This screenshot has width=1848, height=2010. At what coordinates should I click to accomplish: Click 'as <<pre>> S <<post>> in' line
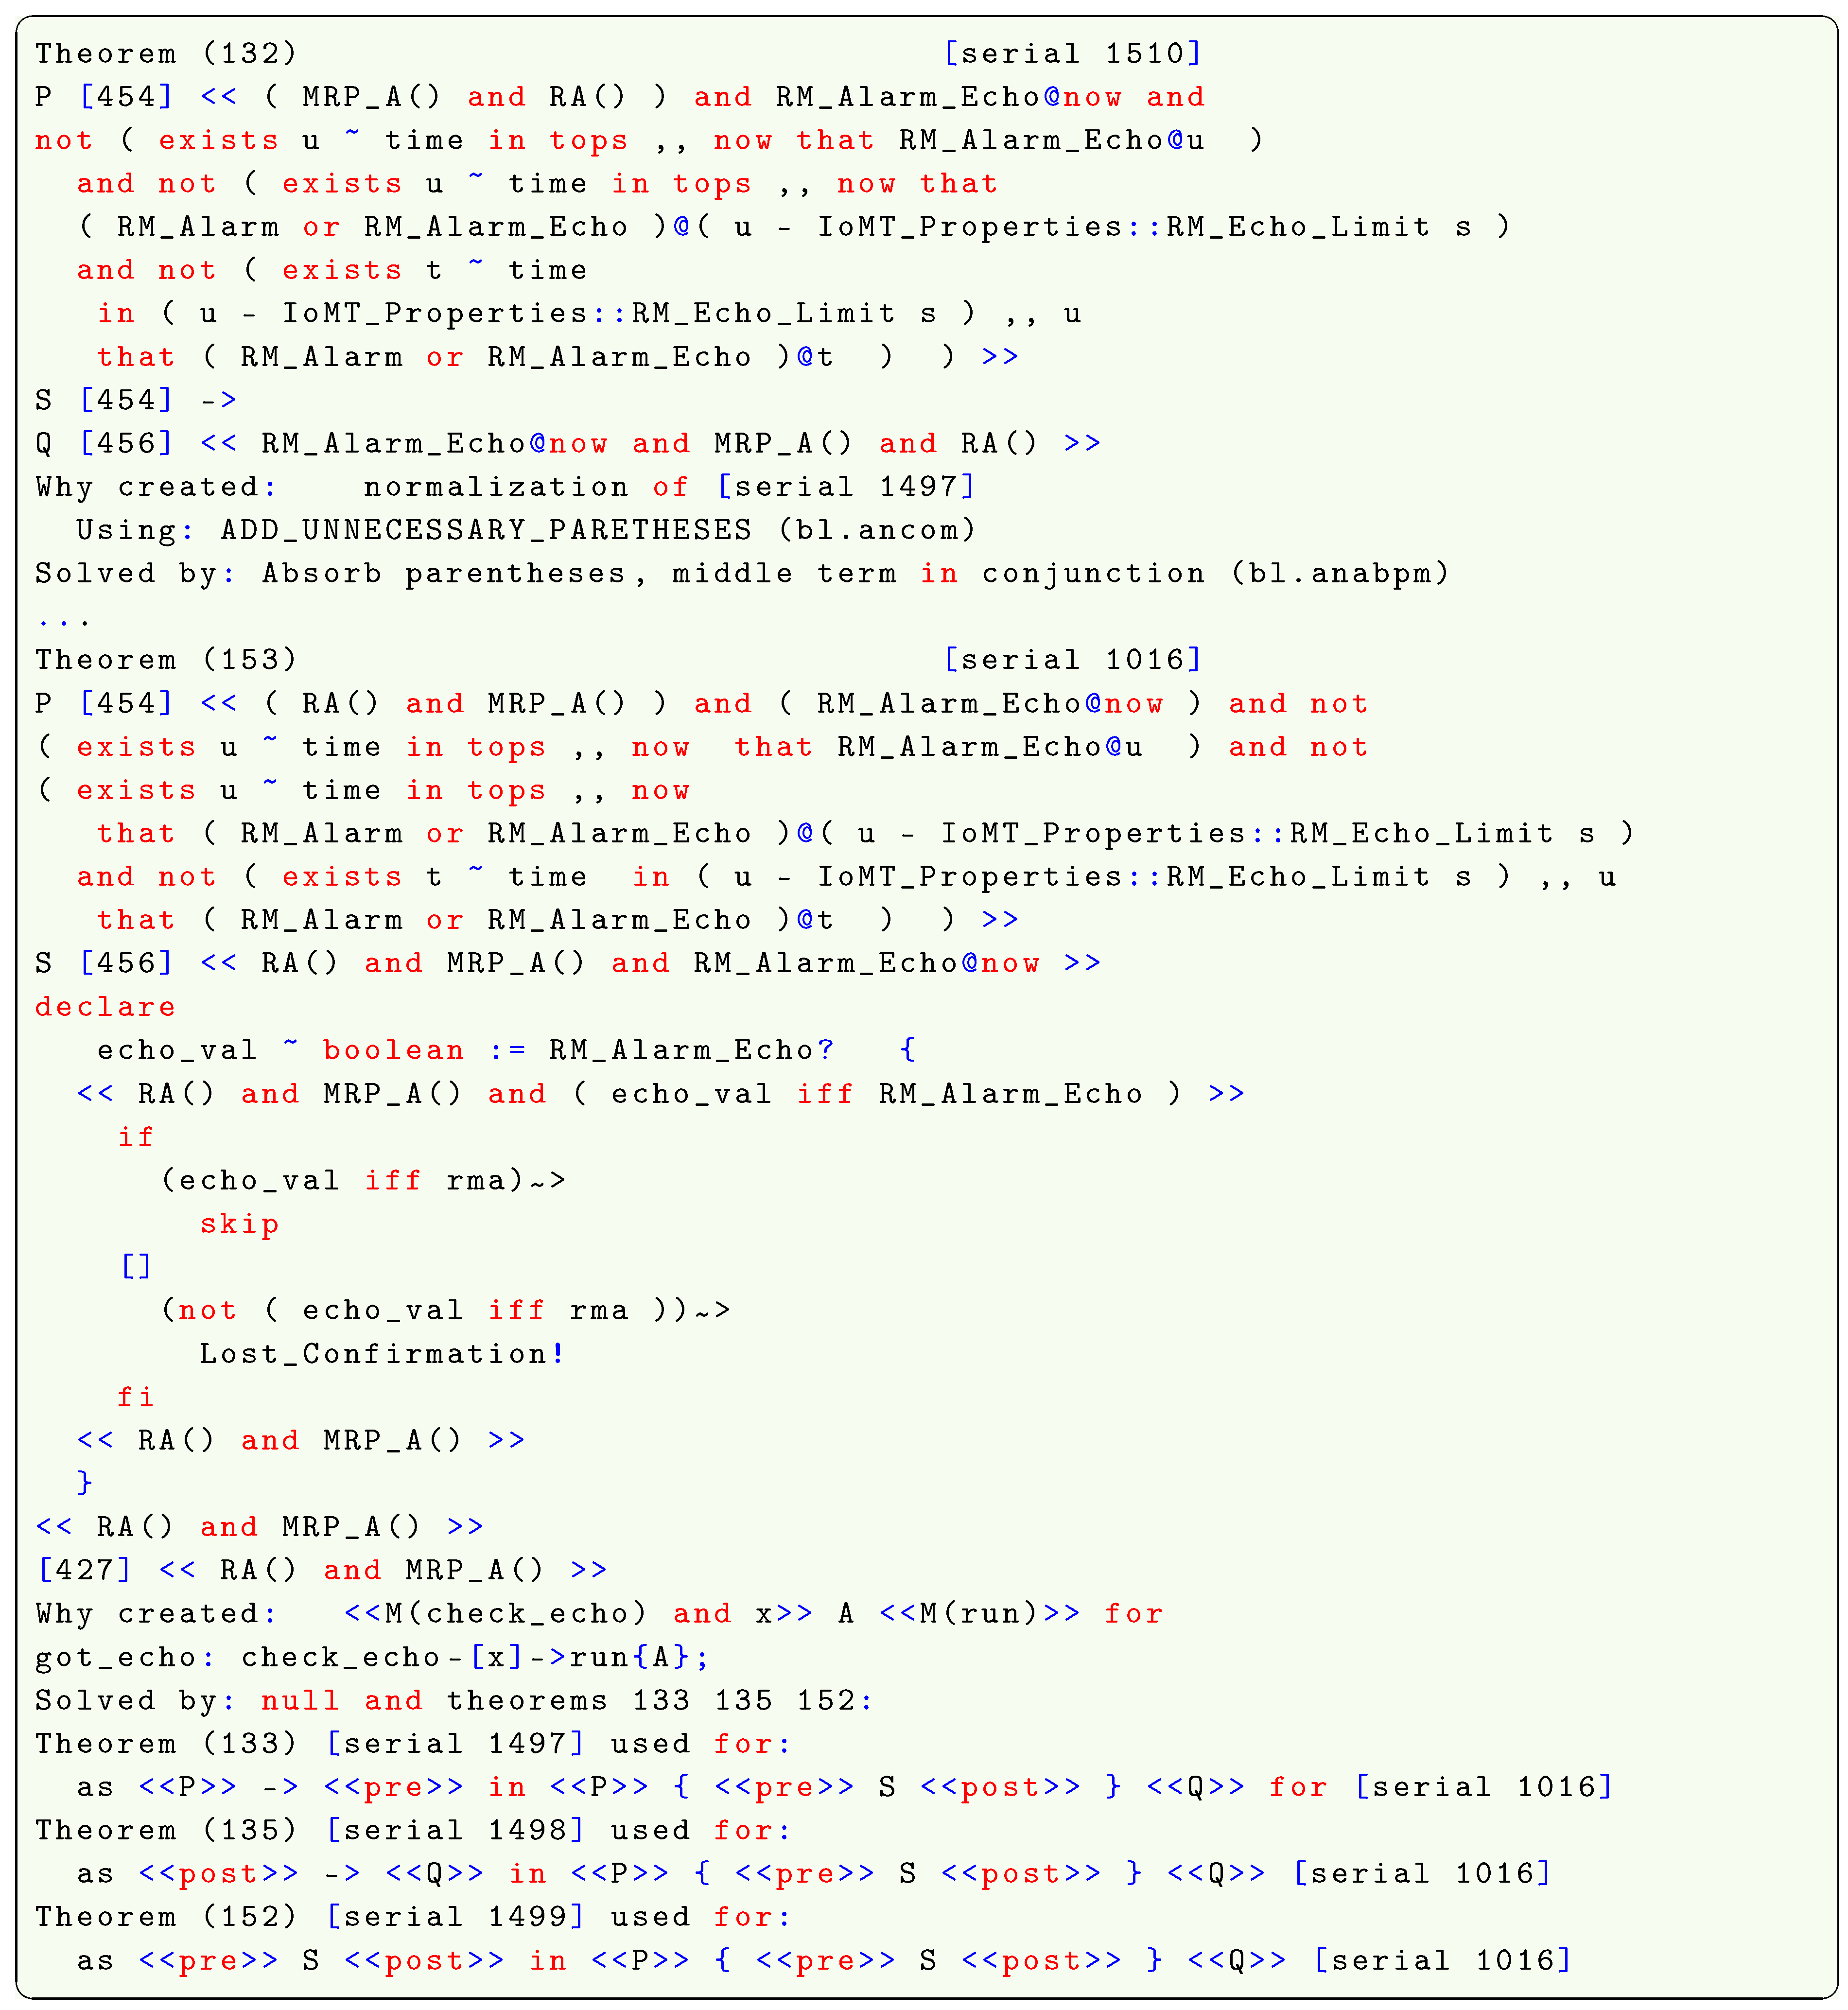[825, 1960]
